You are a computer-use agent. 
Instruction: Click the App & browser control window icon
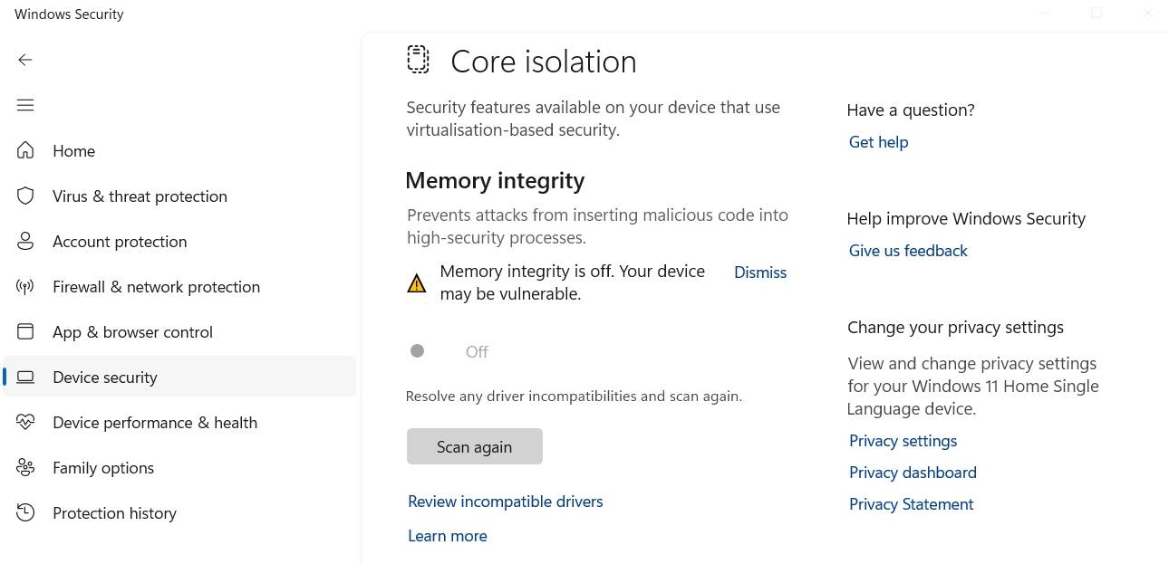tap(25, 331)
